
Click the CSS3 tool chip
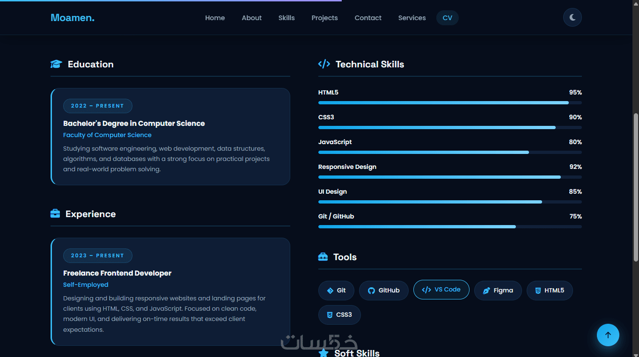[x=339, y=315]
